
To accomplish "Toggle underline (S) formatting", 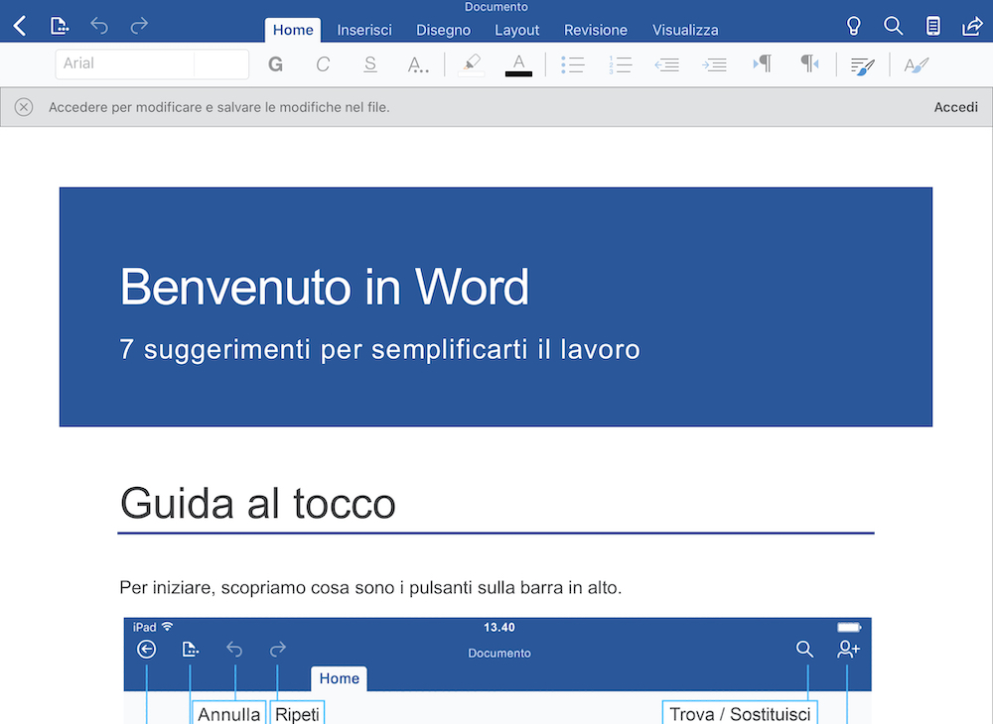I will pyautogui.click(x=370, y=64).
